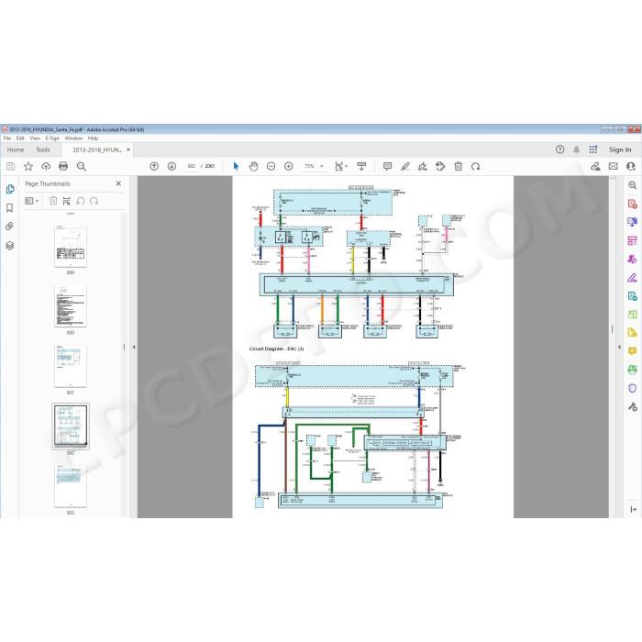
Task: Add a sticky note comment
Action: click(387, 166)
